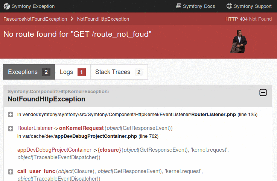Expand the RouterListener.php line 125 trace
The width and height of the screenshot is (277, 181).
click(11, 115)
